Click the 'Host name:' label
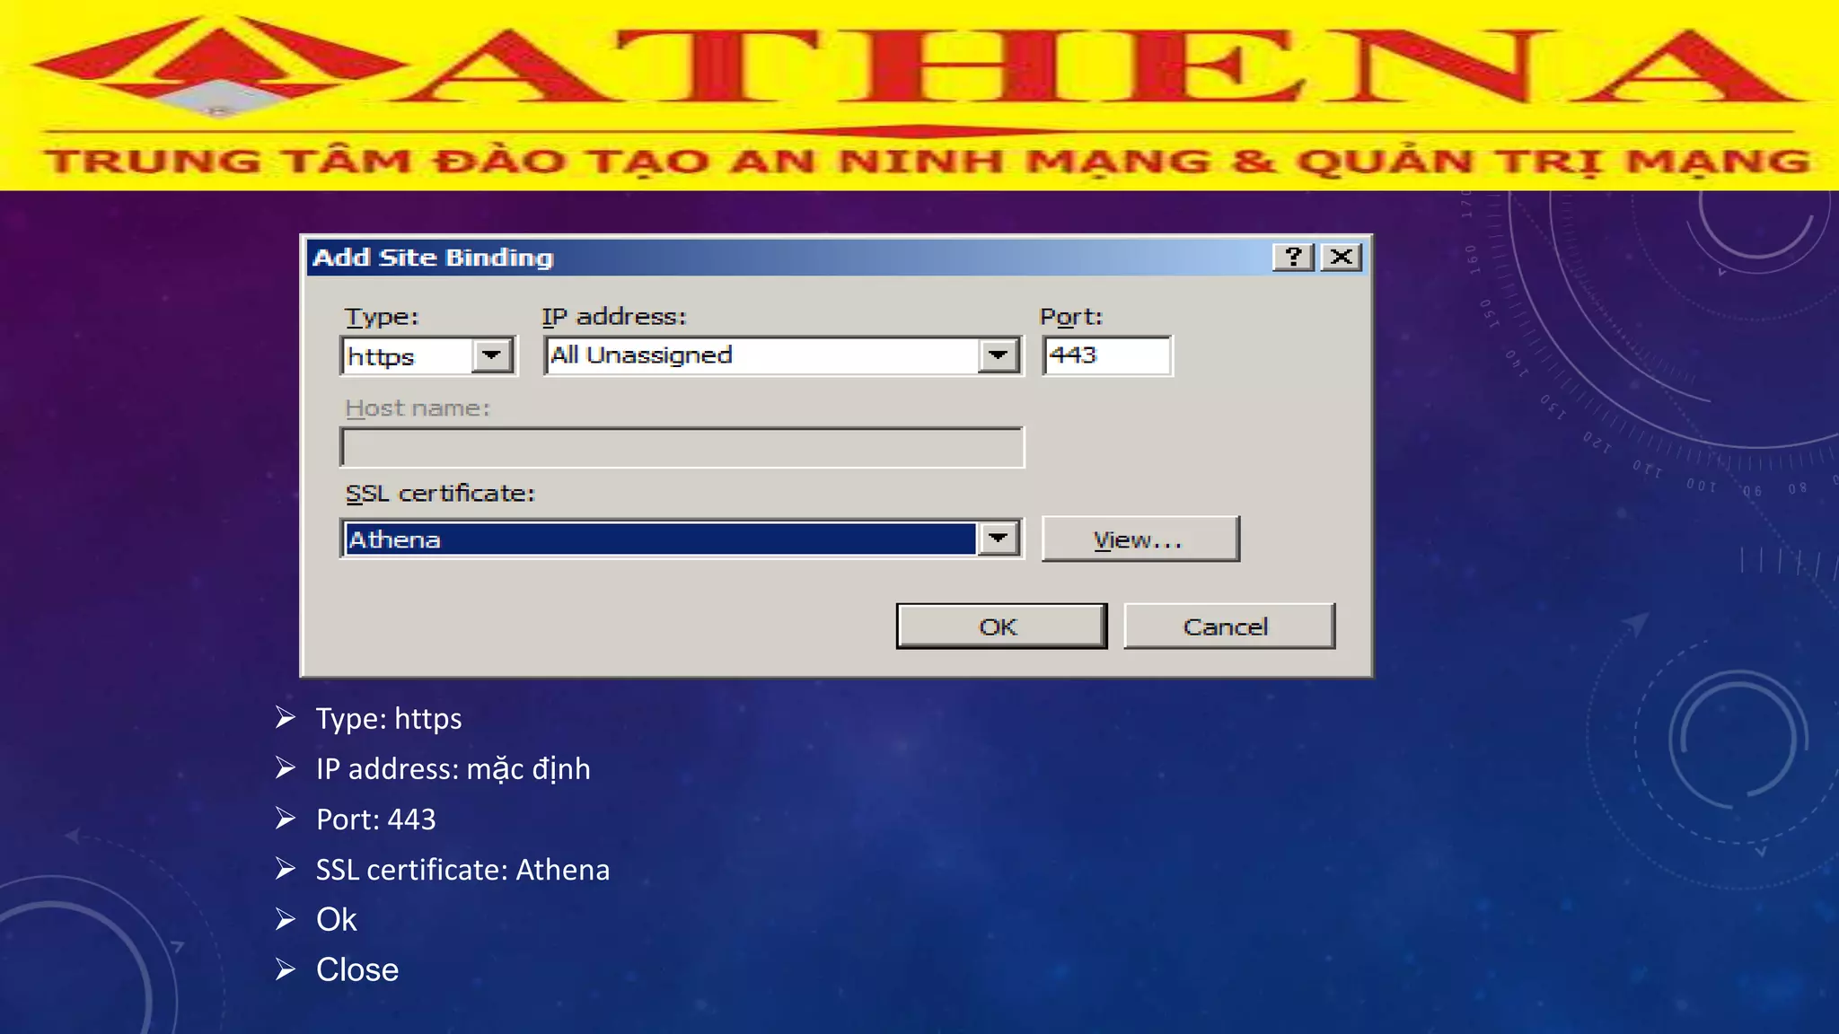 click(418, 408)
